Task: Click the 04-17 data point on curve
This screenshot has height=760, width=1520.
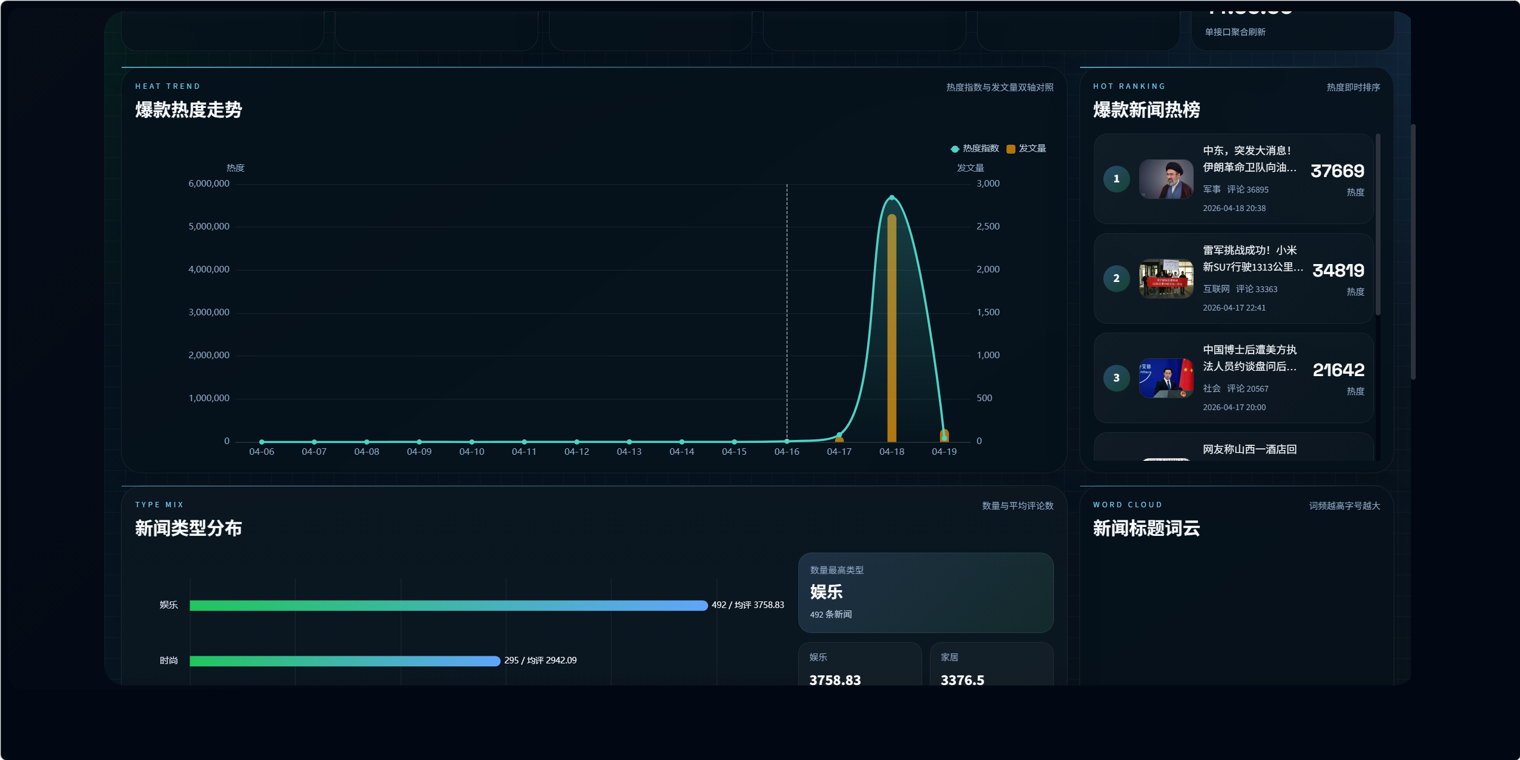Action: click(x=839, y=435)
